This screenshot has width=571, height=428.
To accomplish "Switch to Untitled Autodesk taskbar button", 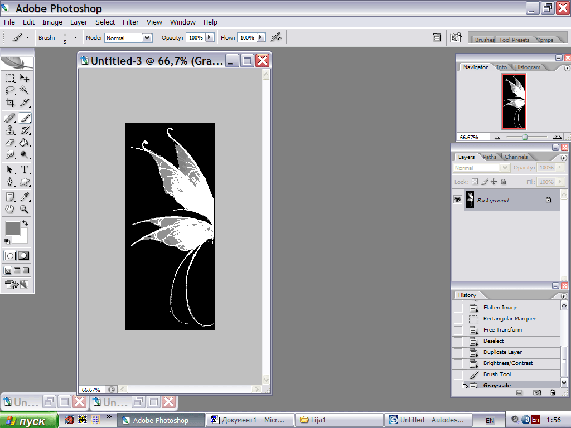I will tap(428, 420).
